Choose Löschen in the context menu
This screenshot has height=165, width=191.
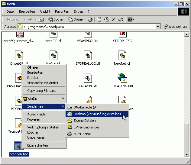(44, 132)
